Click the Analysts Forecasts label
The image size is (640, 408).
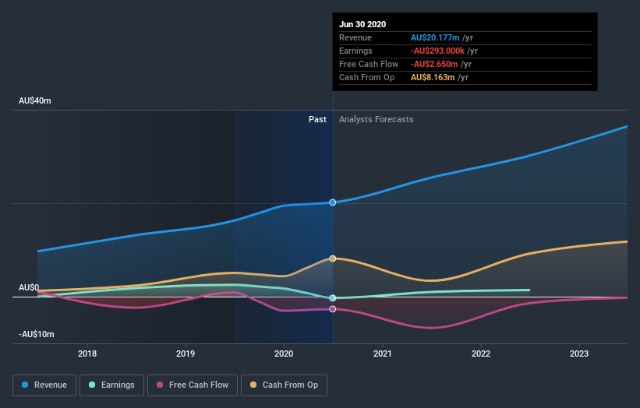coord(377,119)
